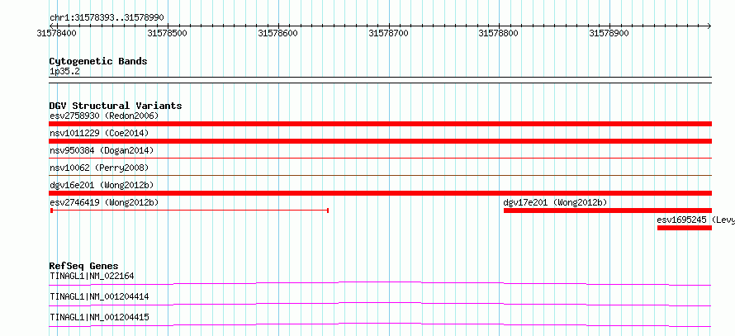This screenshot has width=735, height=336.
Task: Click the short red bar of esv1695245
Action: point(685,228)
